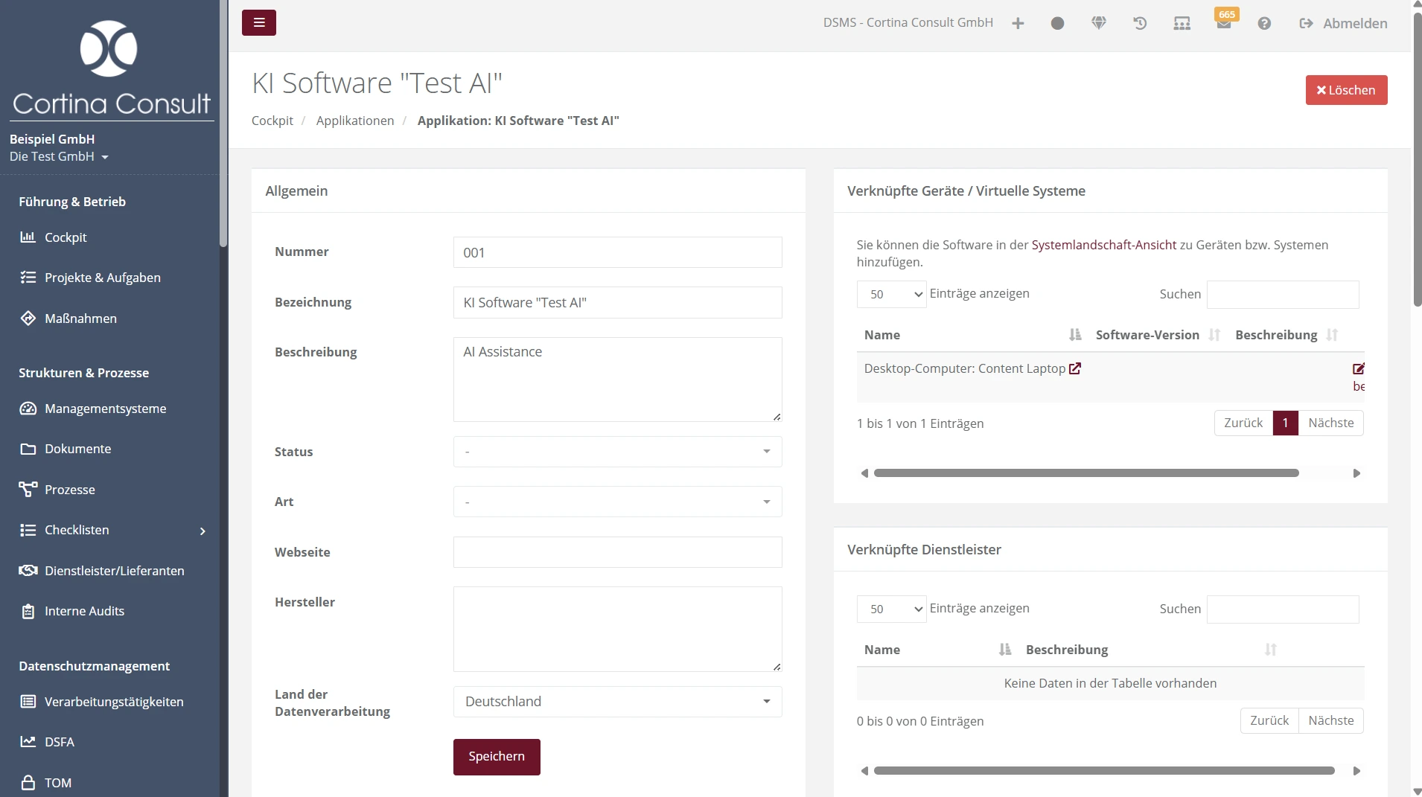This screenshot has width=1422, height=797.
Task: Click horizontal scrollbar under linked devices table
Action: click(x=1085, y=473)
